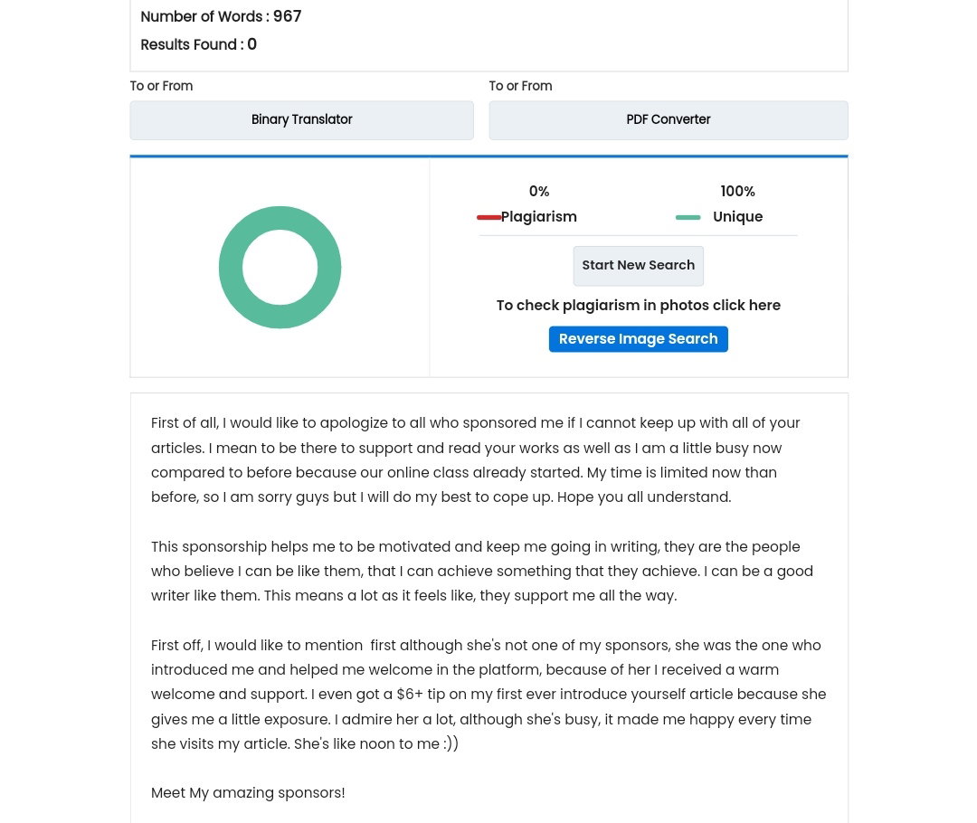Click the center hole of donut chart

[280, 268]
